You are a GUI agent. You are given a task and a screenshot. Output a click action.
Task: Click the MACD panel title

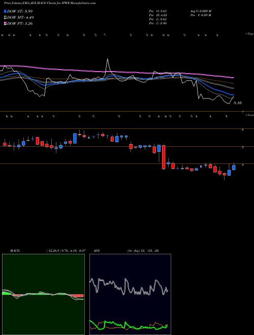point(15,251)
